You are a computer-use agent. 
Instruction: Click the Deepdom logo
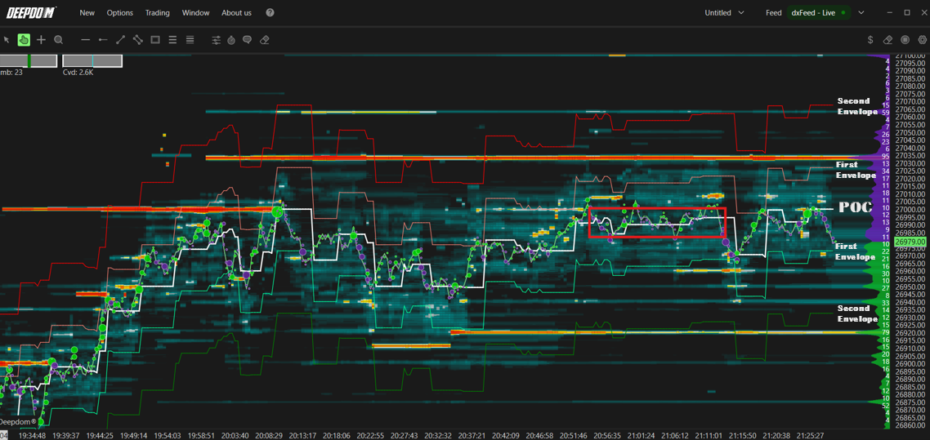(x=33, y=12)
